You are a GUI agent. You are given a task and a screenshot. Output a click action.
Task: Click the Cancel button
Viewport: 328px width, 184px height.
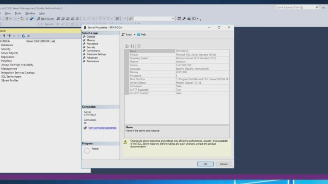pyautogui.click(x=223, y=164)
